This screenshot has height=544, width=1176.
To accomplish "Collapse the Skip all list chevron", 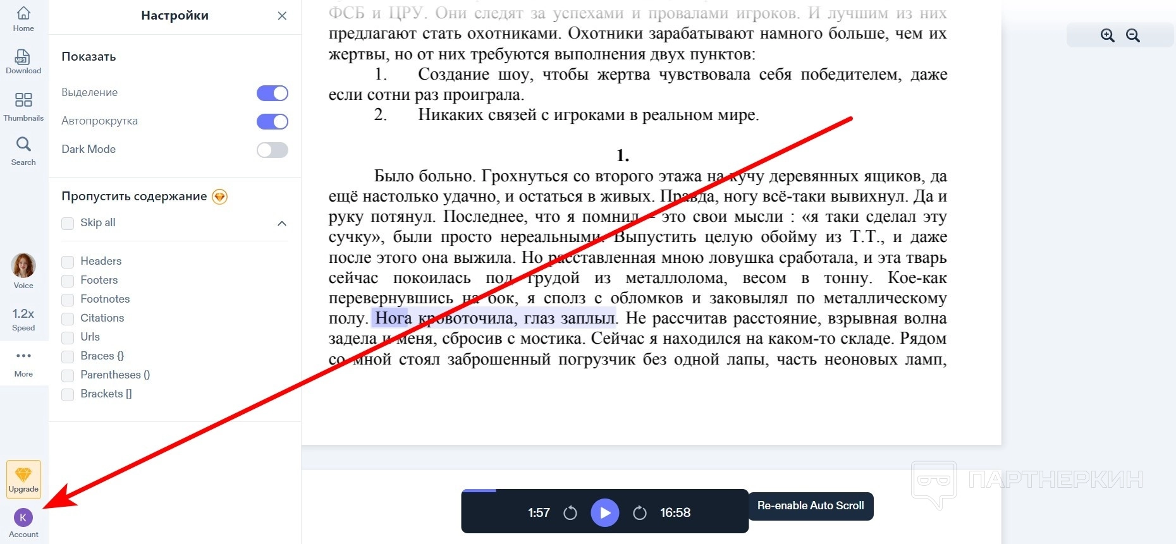I will [x=282, y=223].
